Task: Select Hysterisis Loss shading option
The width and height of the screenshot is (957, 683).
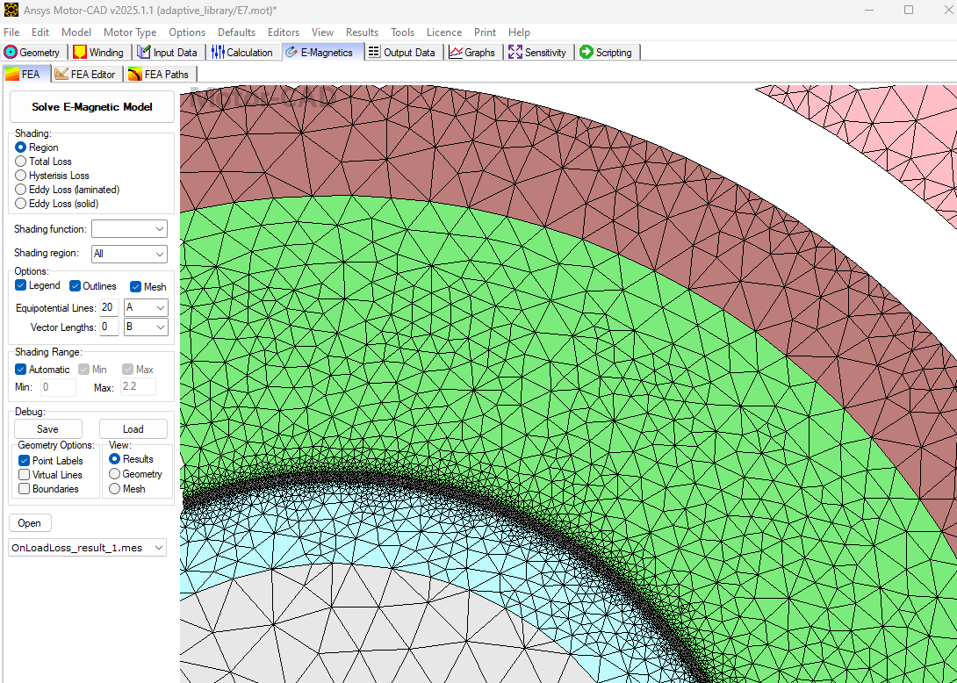Action: [21, 176]
